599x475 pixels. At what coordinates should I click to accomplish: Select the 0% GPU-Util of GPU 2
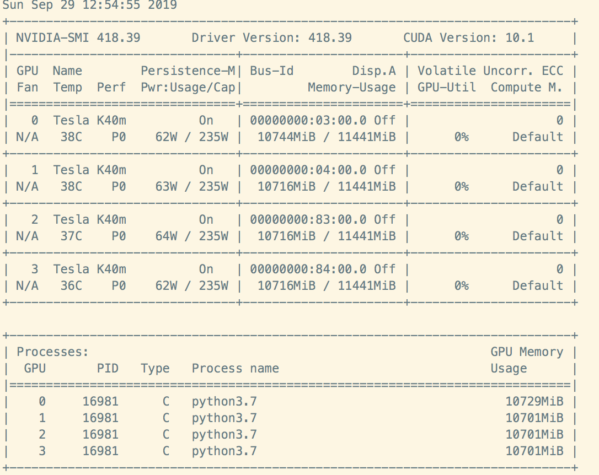coord(461,236)
